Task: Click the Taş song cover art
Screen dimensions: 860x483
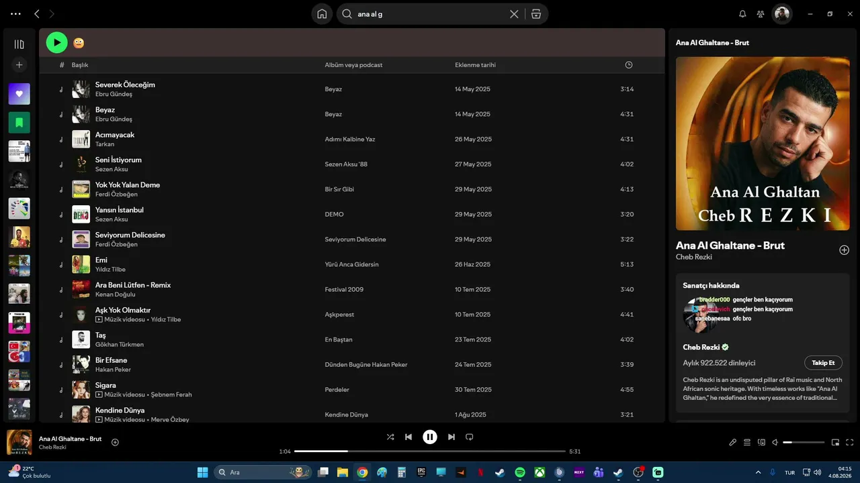Action: (x=81, y=339)
